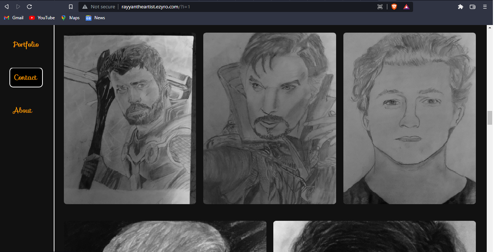
Task: Open the Maps bookmark
Action: 70,18
